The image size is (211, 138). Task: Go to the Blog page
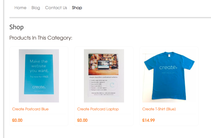coord(36,8)
